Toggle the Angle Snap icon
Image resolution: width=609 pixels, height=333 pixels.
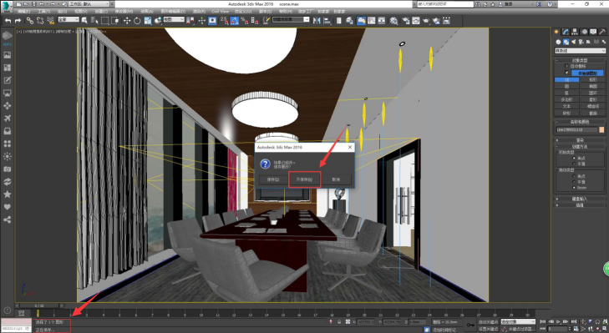(x=235, y=21)
